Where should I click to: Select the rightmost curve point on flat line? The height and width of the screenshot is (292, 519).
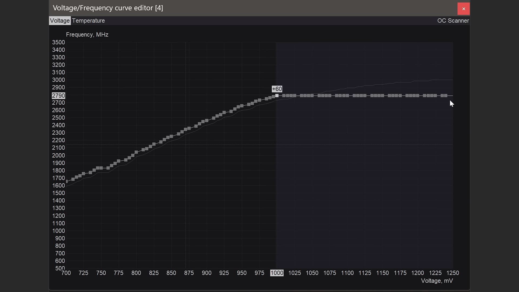[446, 96]
